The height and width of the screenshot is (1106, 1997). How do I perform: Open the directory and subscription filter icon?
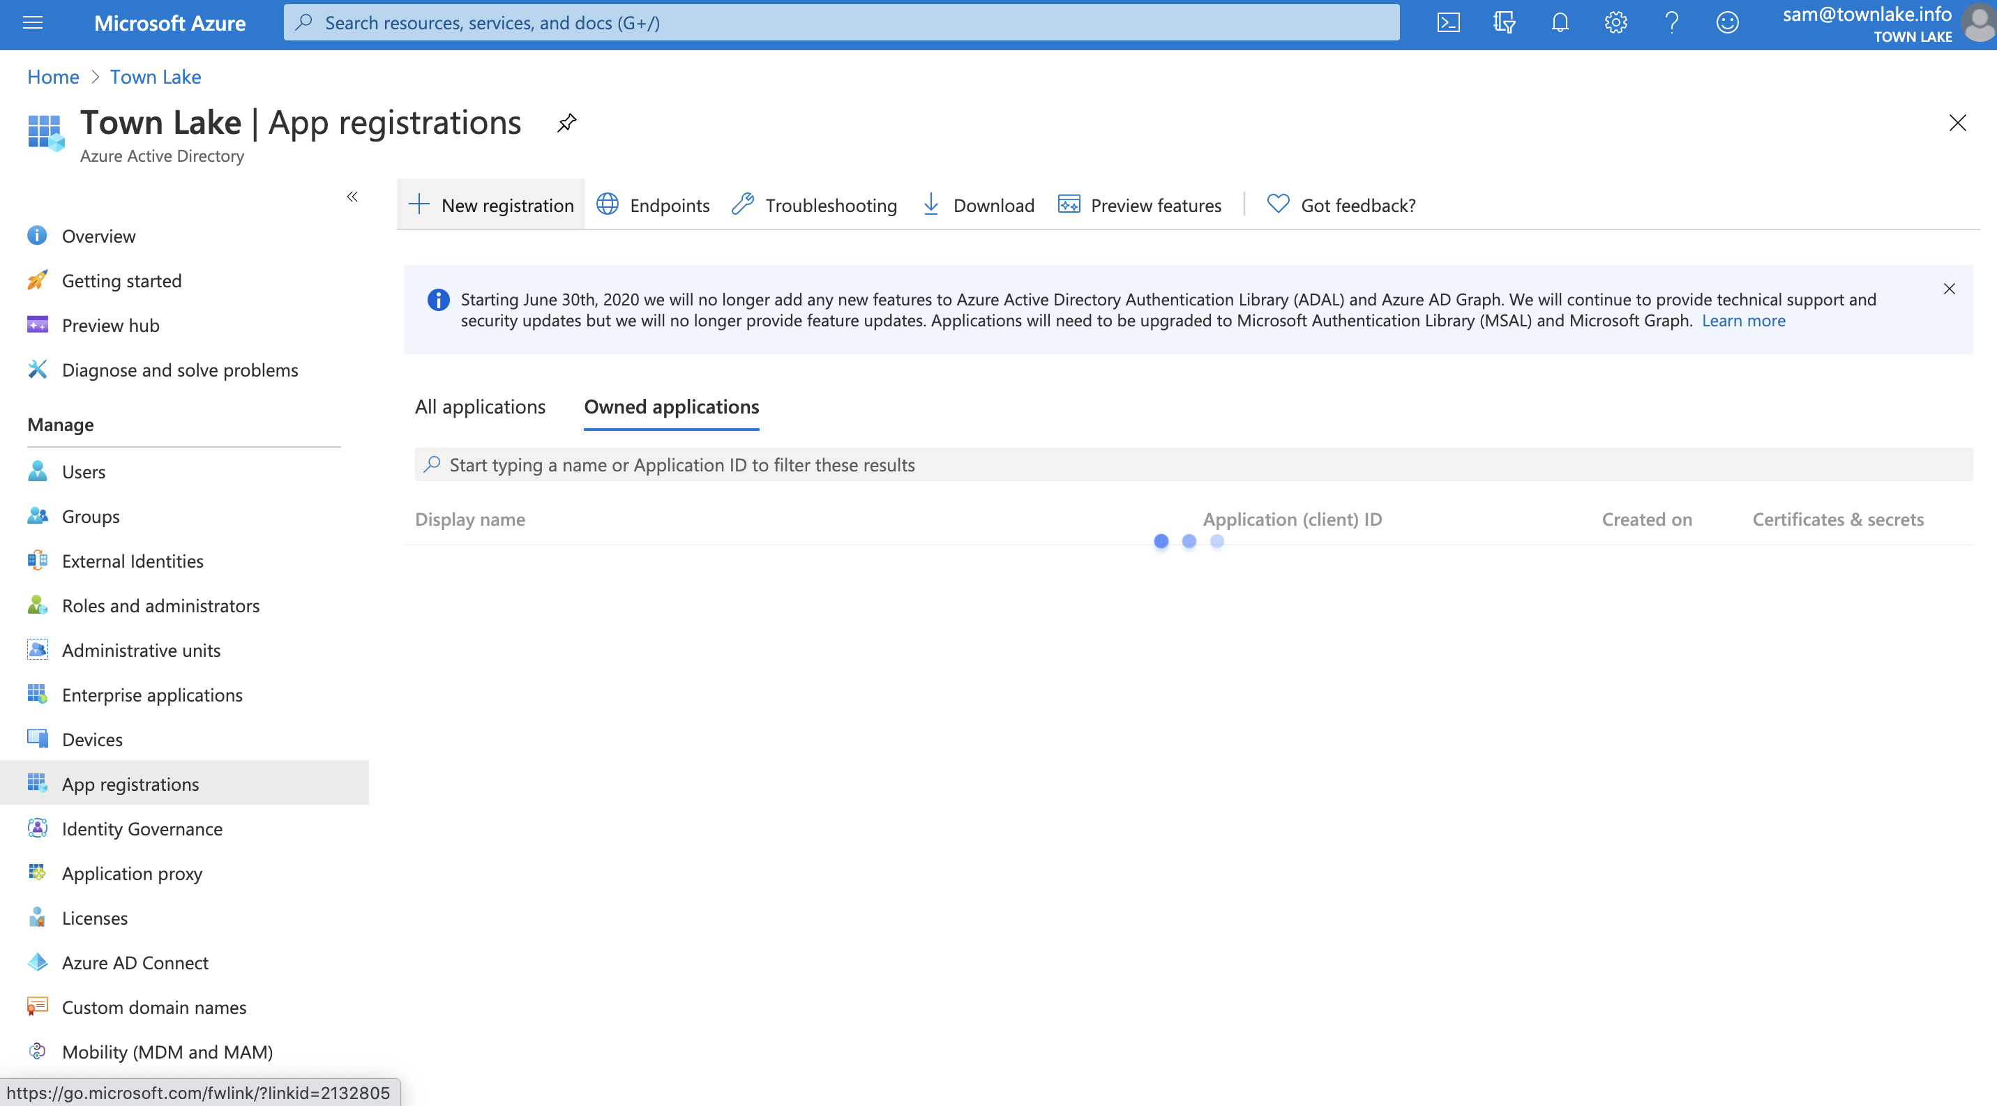coord(1504,22)
